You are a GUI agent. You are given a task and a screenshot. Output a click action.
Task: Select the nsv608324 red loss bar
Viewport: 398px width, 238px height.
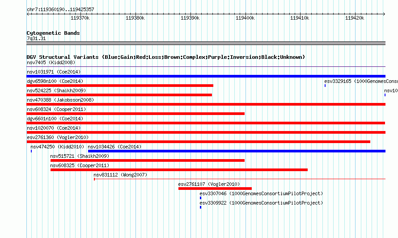tap(135, 114)
